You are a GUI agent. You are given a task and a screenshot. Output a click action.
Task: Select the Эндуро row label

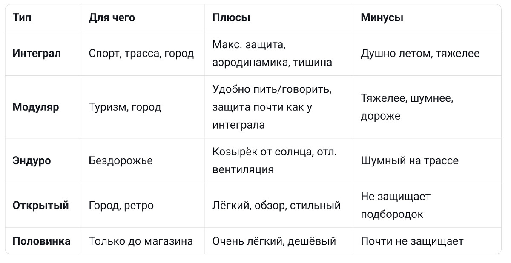(32, 160)
